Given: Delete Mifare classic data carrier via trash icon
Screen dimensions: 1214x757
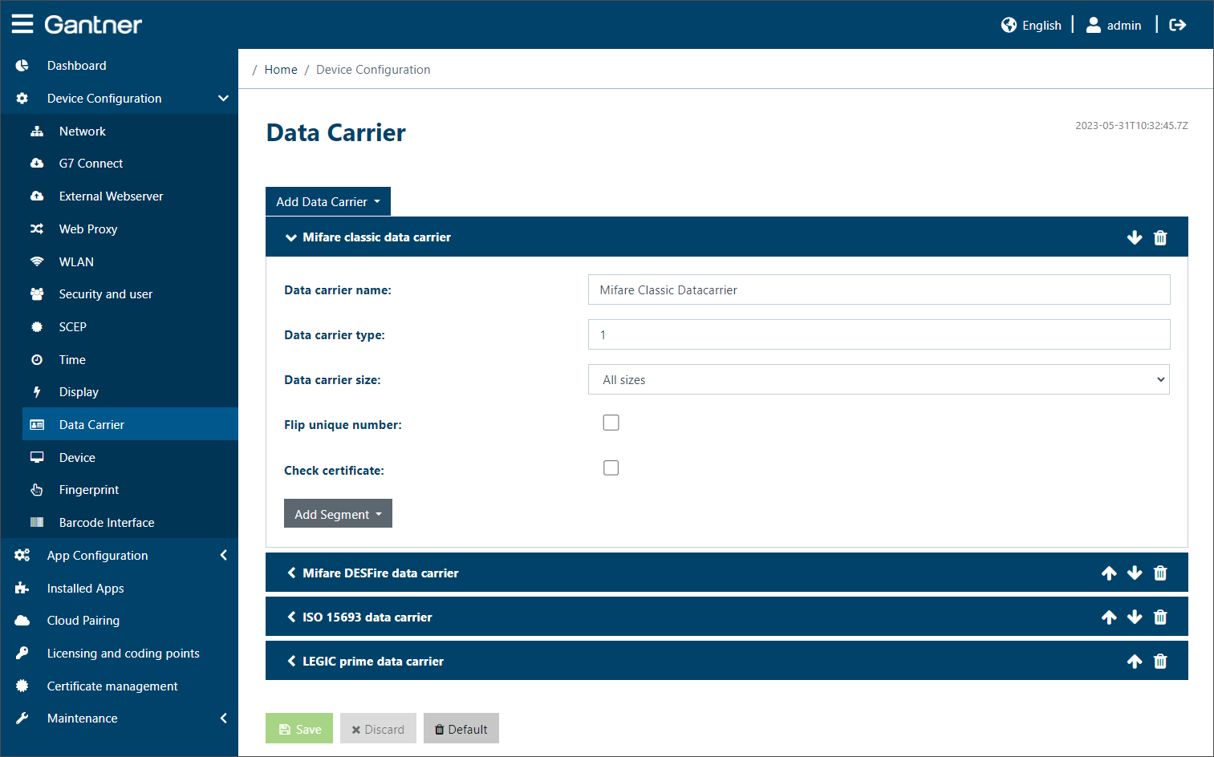Looking at the screenshot, I should point(1160,237).
